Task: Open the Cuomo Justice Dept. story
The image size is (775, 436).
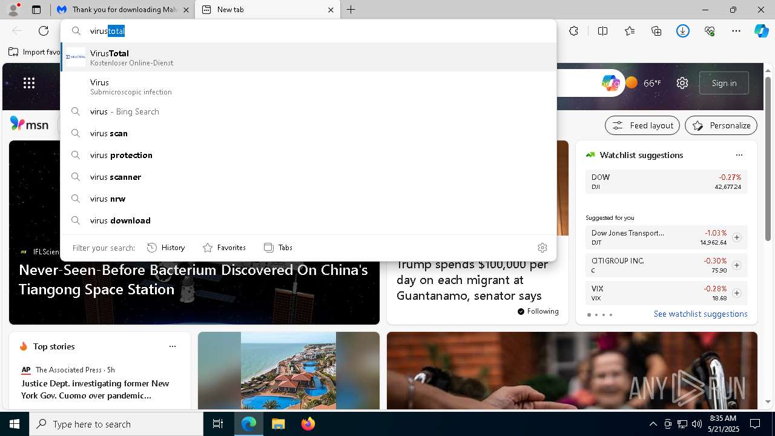Action: 96,389
